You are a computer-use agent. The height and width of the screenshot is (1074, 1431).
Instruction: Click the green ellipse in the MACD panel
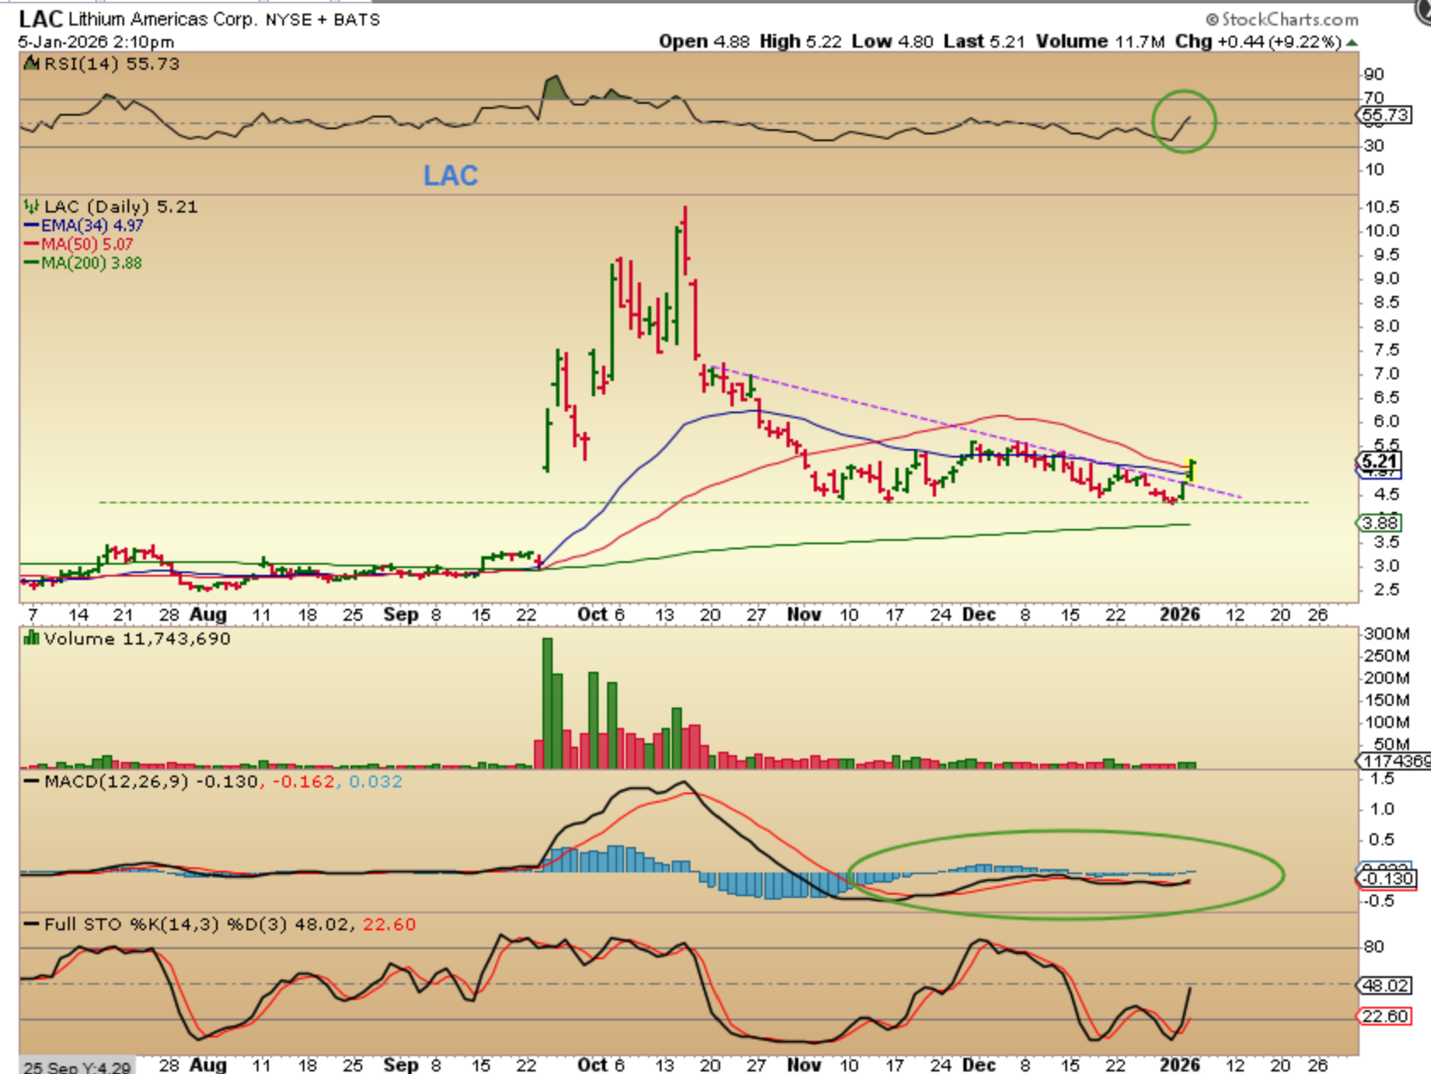1065,874
